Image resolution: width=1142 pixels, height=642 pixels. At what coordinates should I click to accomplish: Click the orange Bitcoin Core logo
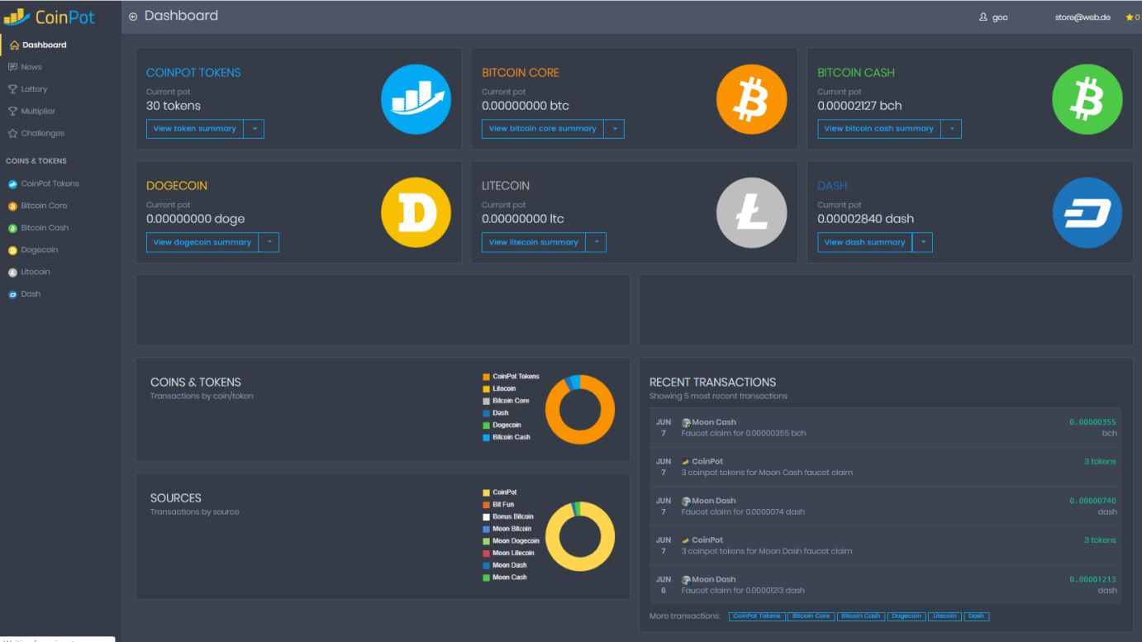(751, 99)
